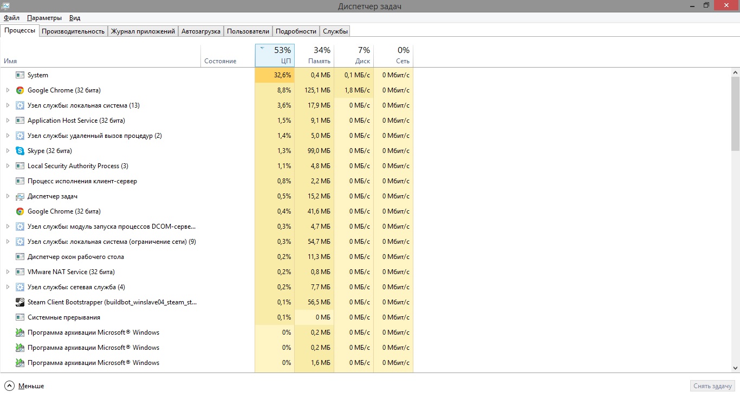Expand the Application Host Service group

pyautogui.click(x=8, y=121)
